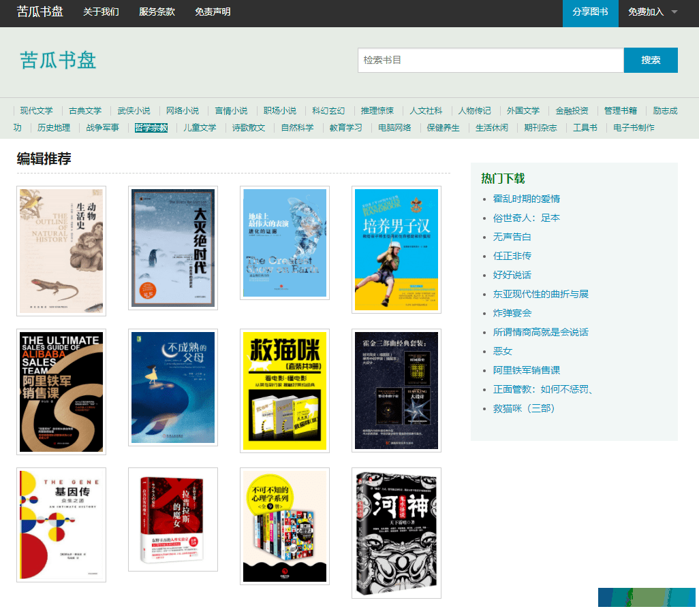Open 正面管教：如何不惩罚、 link
Image resolution: width=699 pixels, height=611 pixels.
point(544,390)
